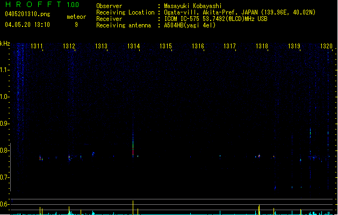338x215 pixels.
Task: Click the 0.8 kHz frequency axis label
Action: pyautogui.click(x=4, y=150)
